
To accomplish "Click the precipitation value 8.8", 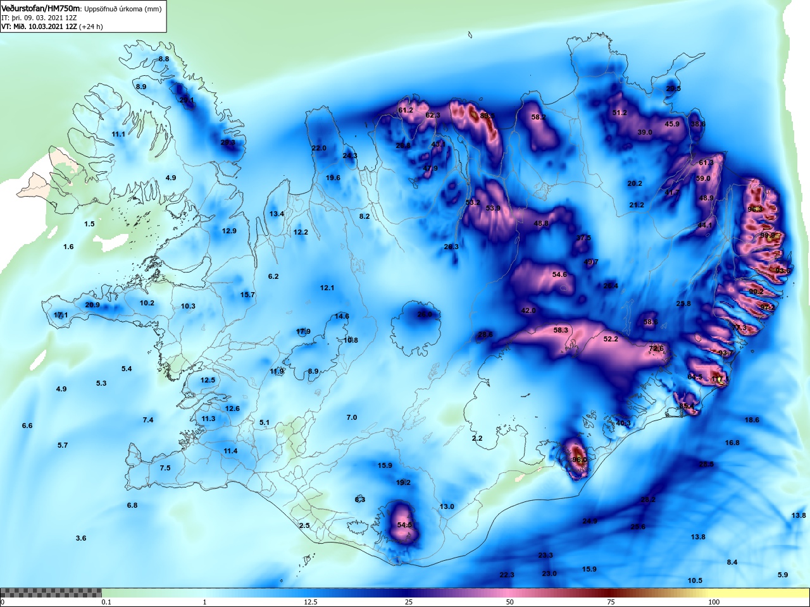I will [164, 59].
